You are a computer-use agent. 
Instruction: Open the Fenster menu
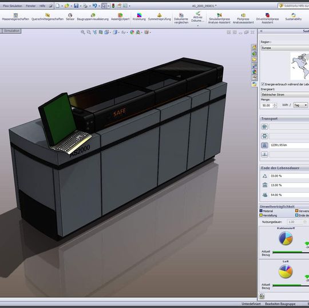click(31, 6)
